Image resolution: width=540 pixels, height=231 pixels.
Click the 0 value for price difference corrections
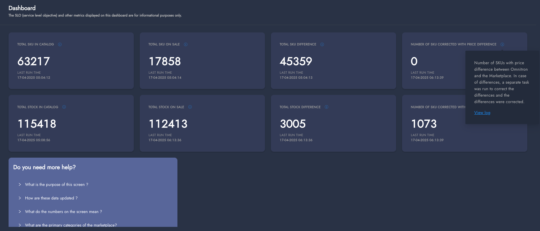coord(414,61)
